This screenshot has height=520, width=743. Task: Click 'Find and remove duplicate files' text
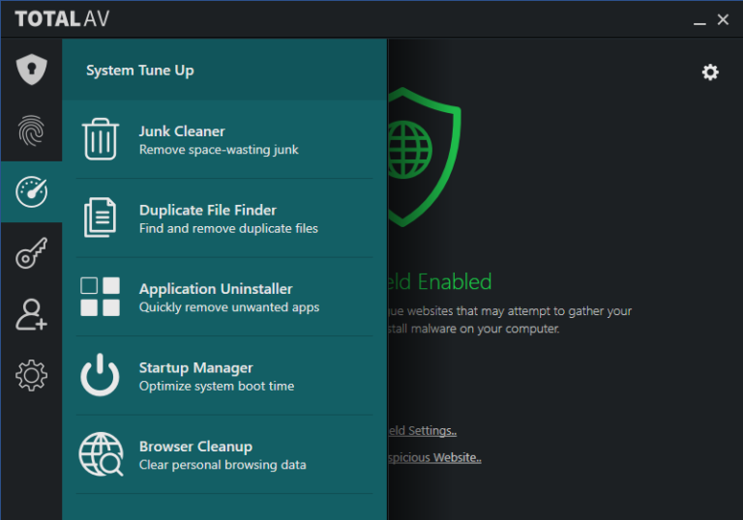tap(228, 229)
